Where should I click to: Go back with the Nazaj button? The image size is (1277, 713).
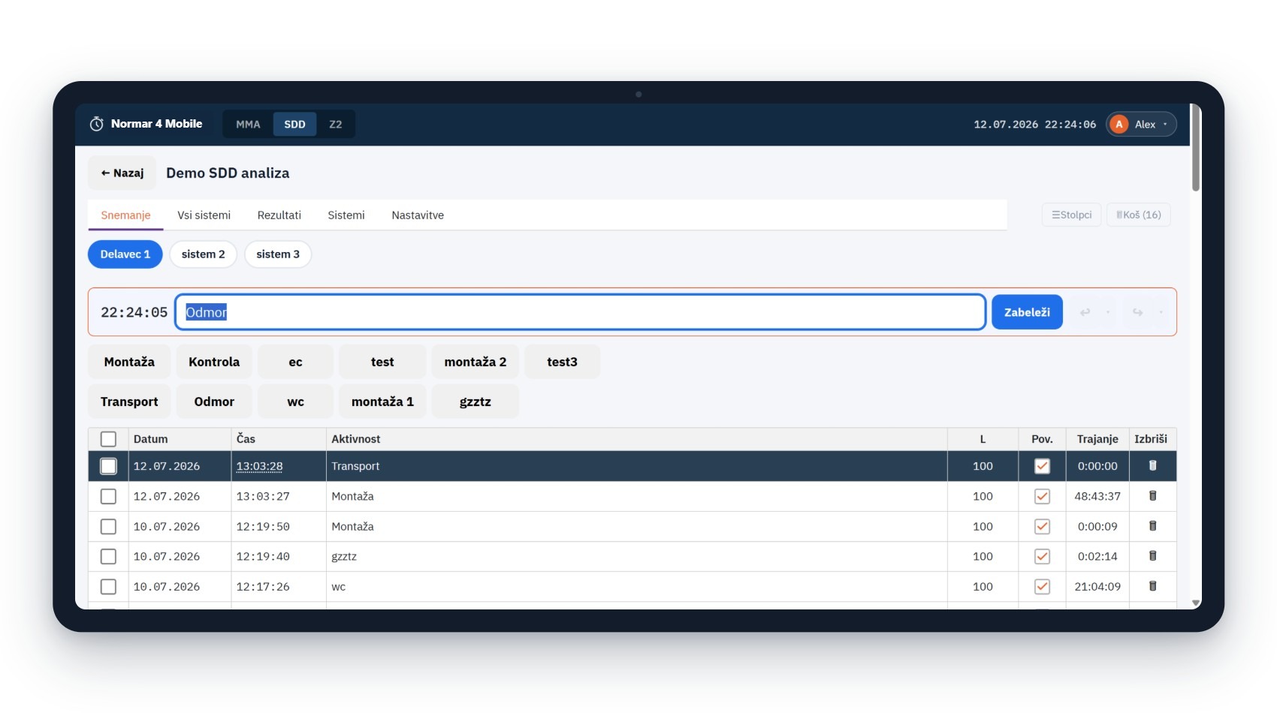(122, 173)
